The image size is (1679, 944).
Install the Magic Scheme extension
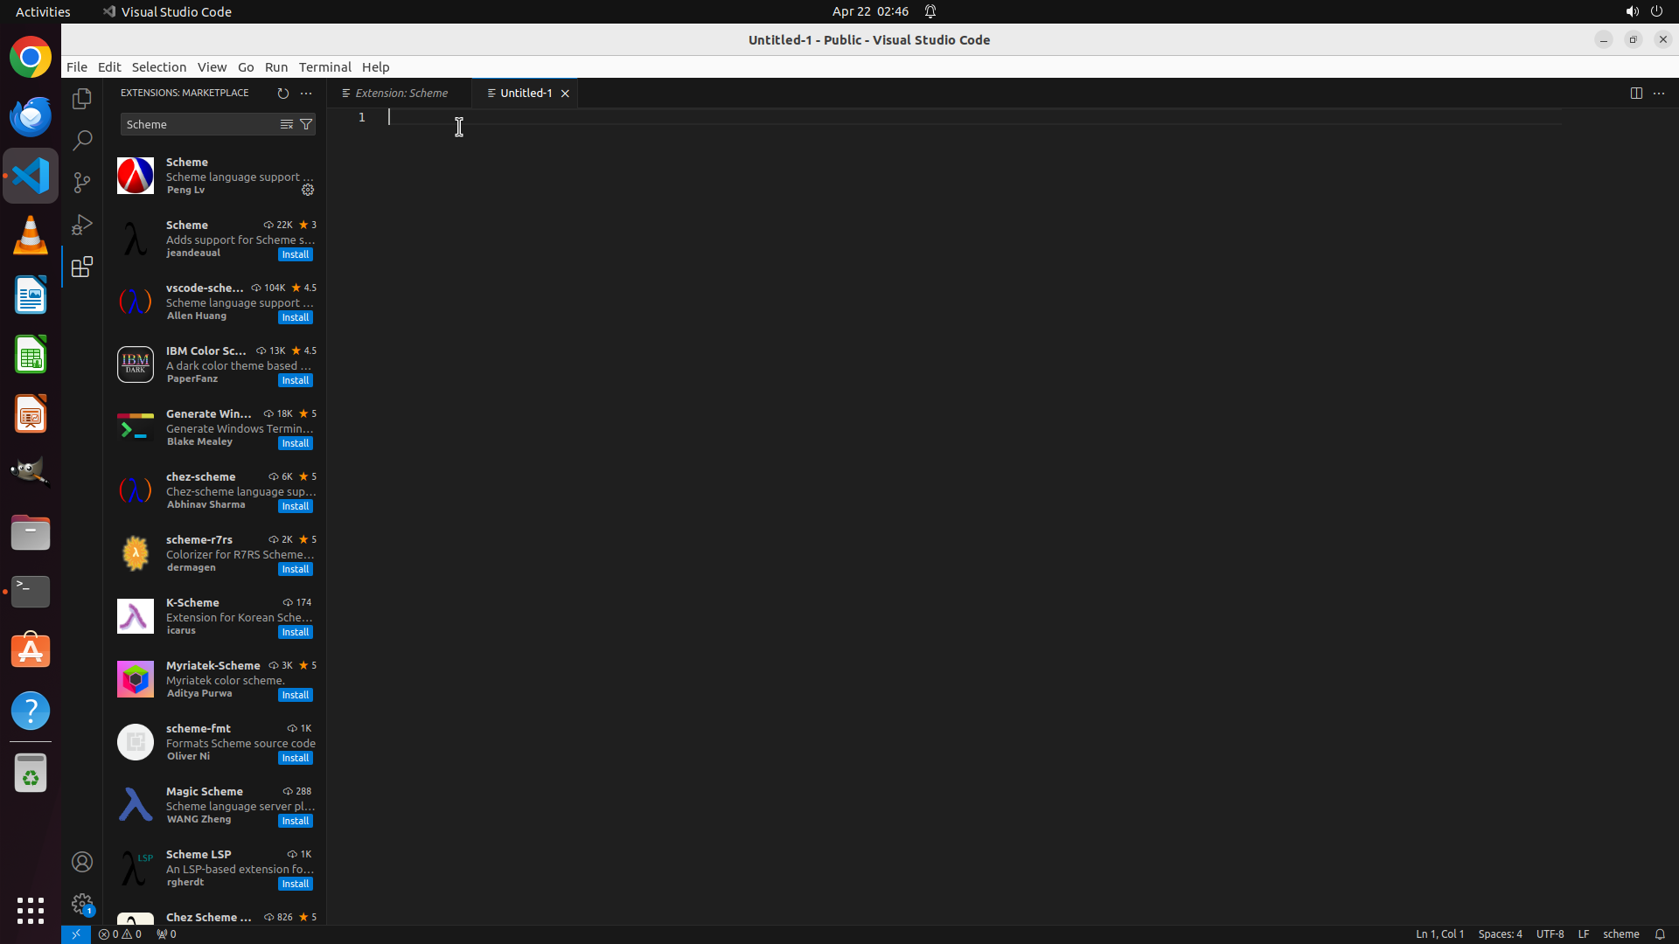click(296, 821)
